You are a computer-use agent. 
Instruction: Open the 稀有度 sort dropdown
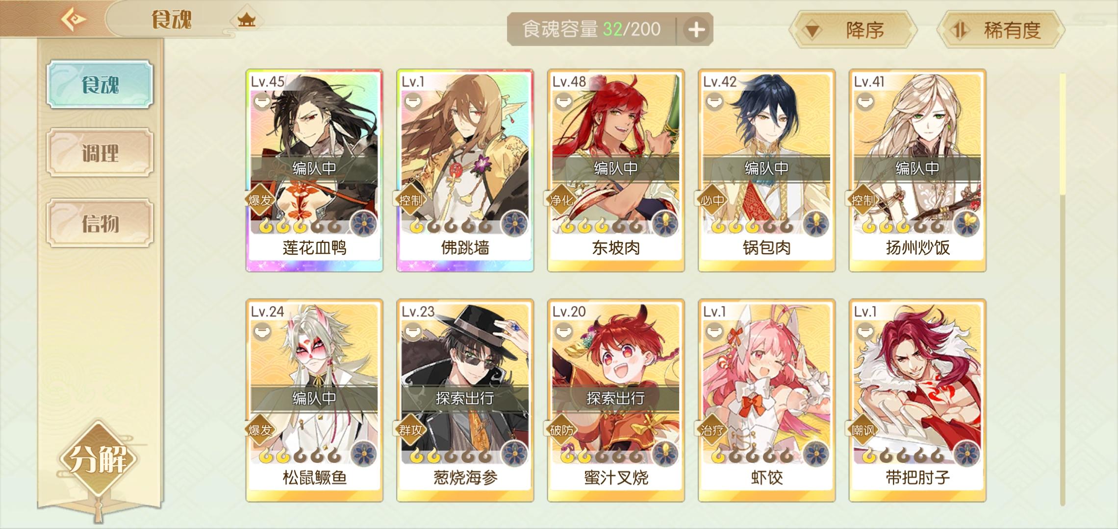(1001, 30)
